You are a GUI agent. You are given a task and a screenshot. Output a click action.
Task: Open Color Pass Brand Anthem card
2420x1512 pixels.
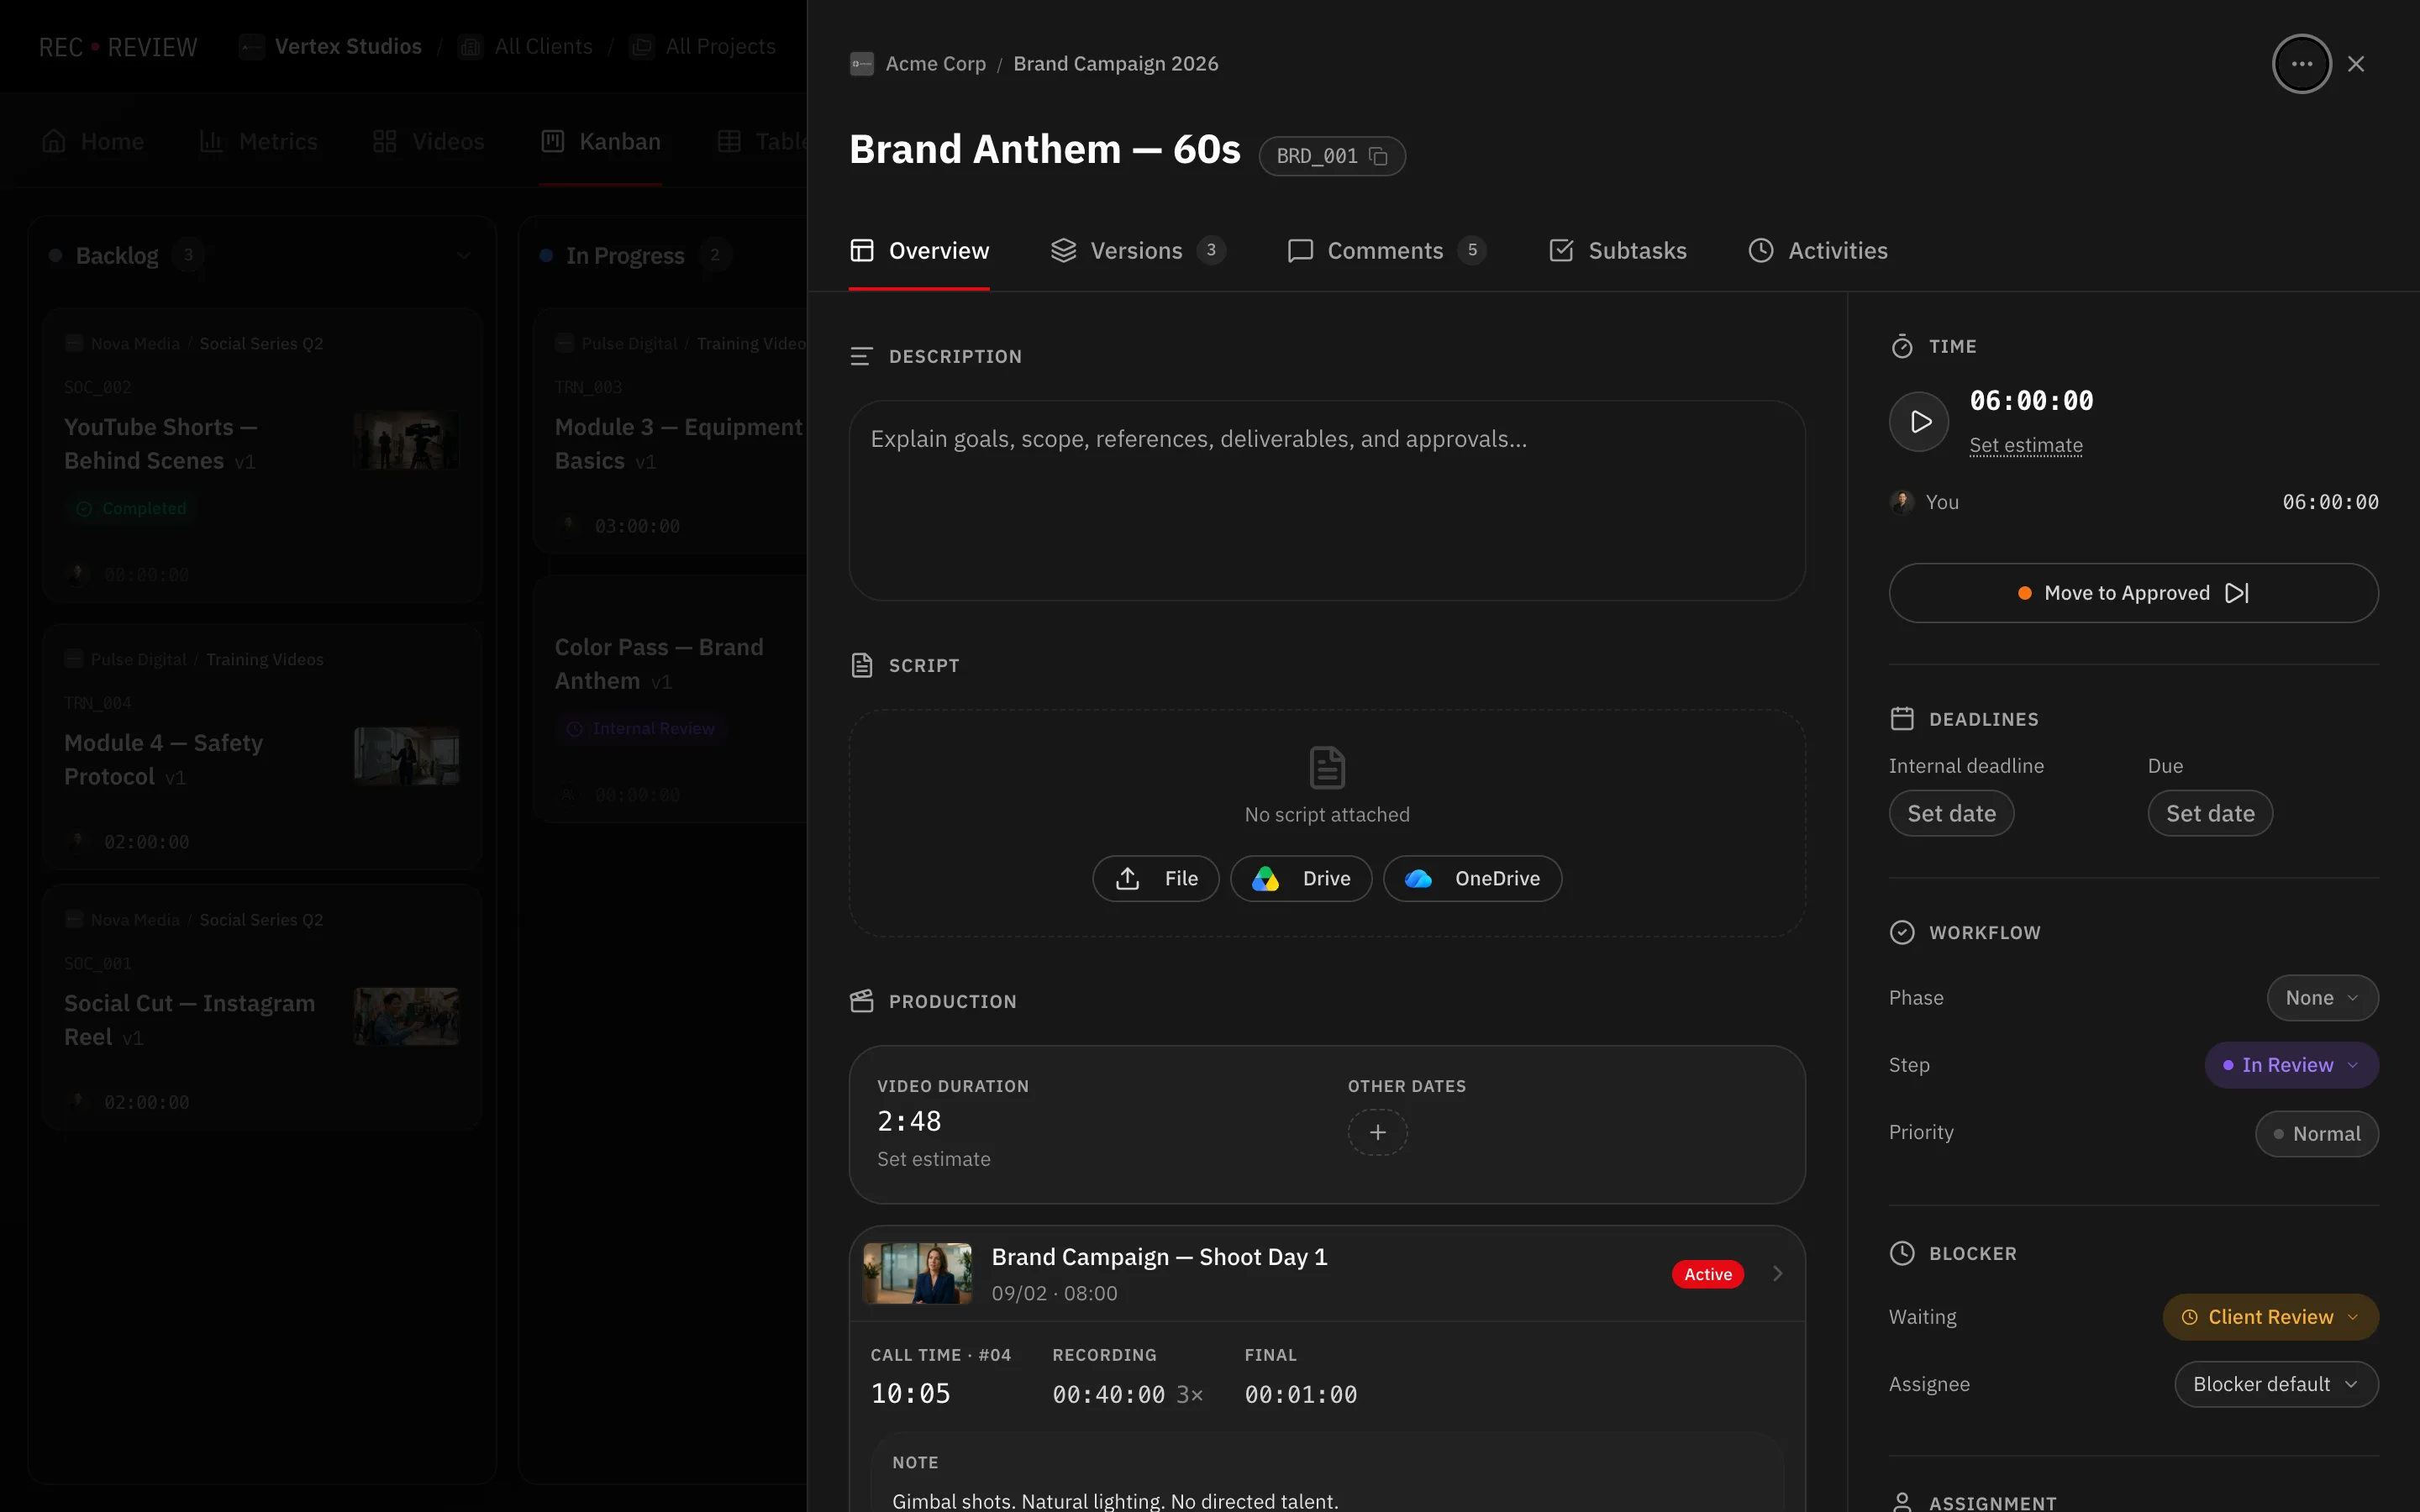coord(670,700)
